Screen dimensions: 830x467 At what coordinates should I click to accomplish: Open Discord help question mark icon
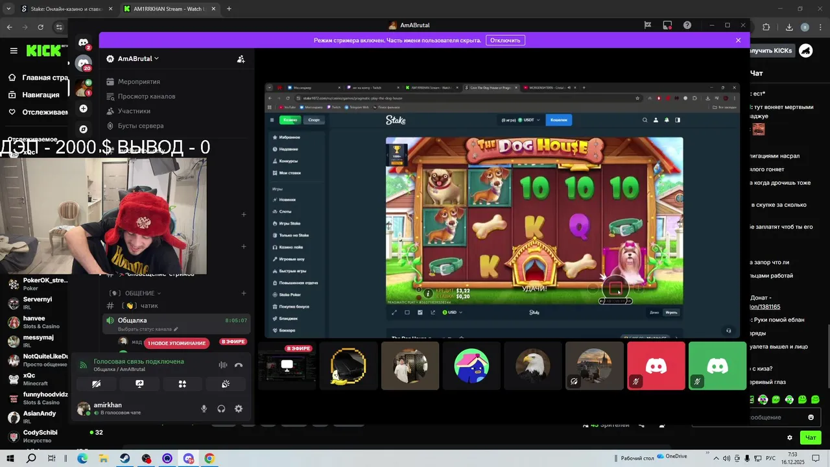click(x=687, y=25)
